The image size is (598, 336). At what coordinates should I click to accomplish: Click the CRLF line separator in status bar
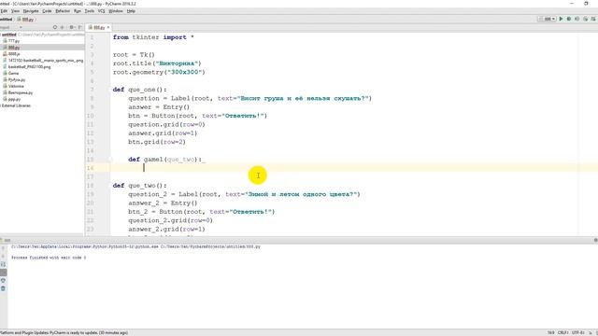562,333
